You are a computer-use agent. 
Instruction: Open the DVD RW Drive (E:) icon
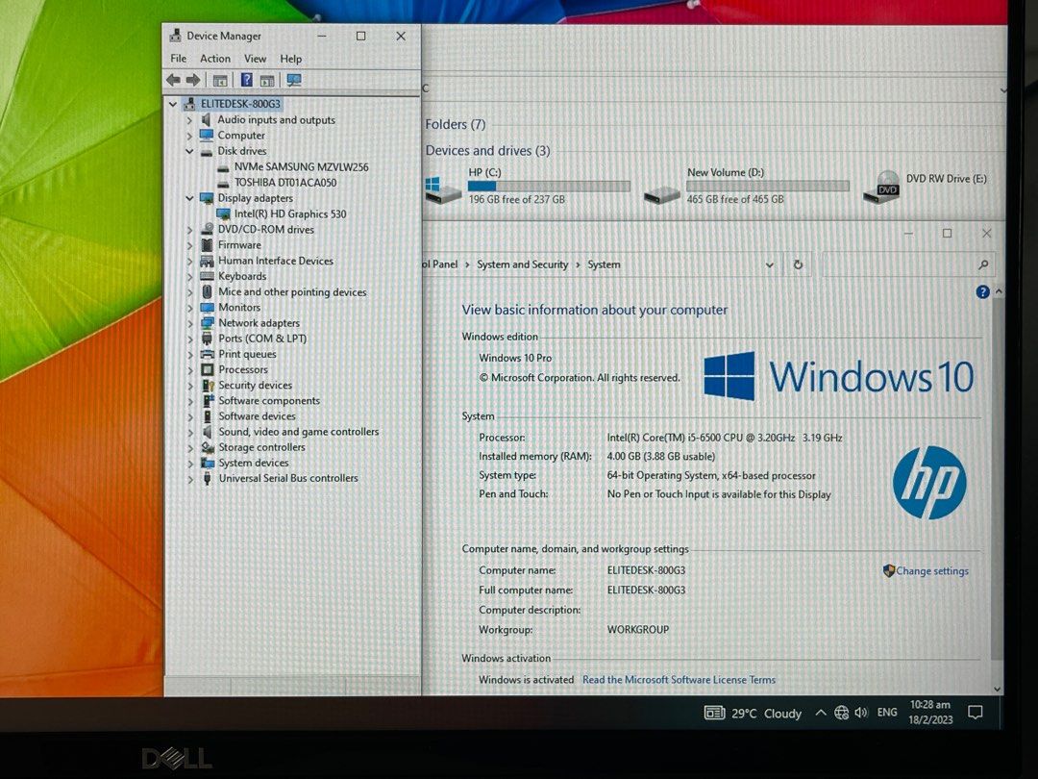point(883,185)
